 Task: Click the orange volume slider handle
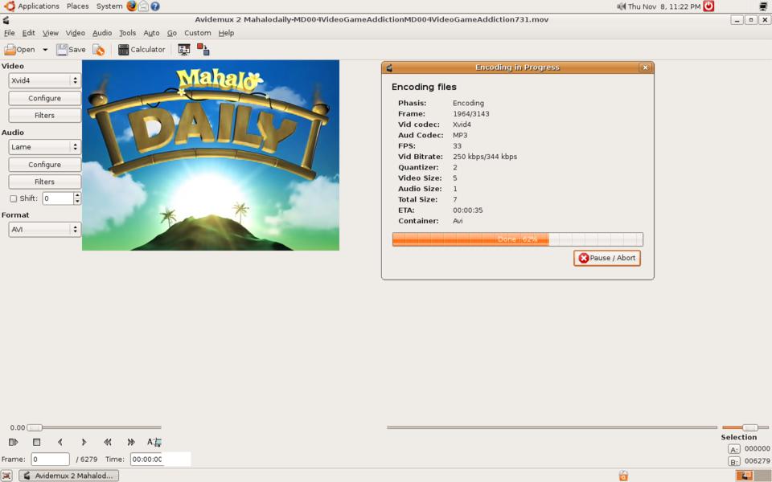tap(749, 427)
